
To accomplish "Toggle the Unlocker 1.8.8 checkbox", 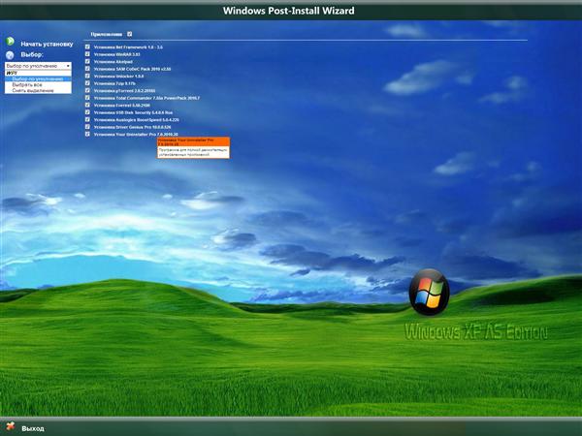I will click(87, 76).
